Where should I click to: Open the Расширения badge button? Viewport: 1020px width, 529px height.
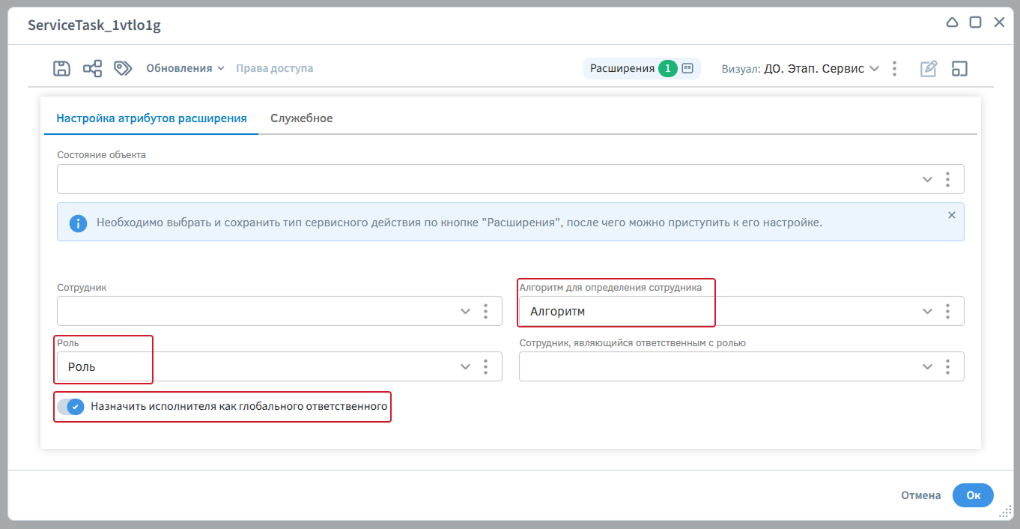pos(642,68)
